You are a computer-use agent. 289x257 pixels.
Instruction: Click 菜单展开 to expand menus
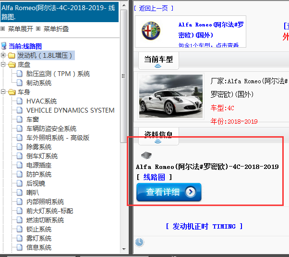point(21,29)
